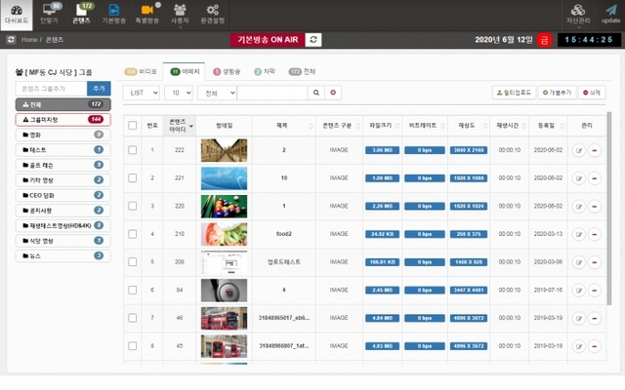Select the 골프 레슨 folder

(62, 165)
